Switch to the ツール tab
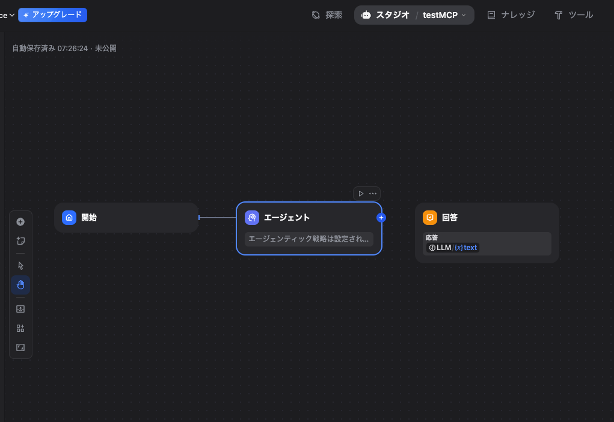This screenshot has width=614, height=422. tap(574, 15)
